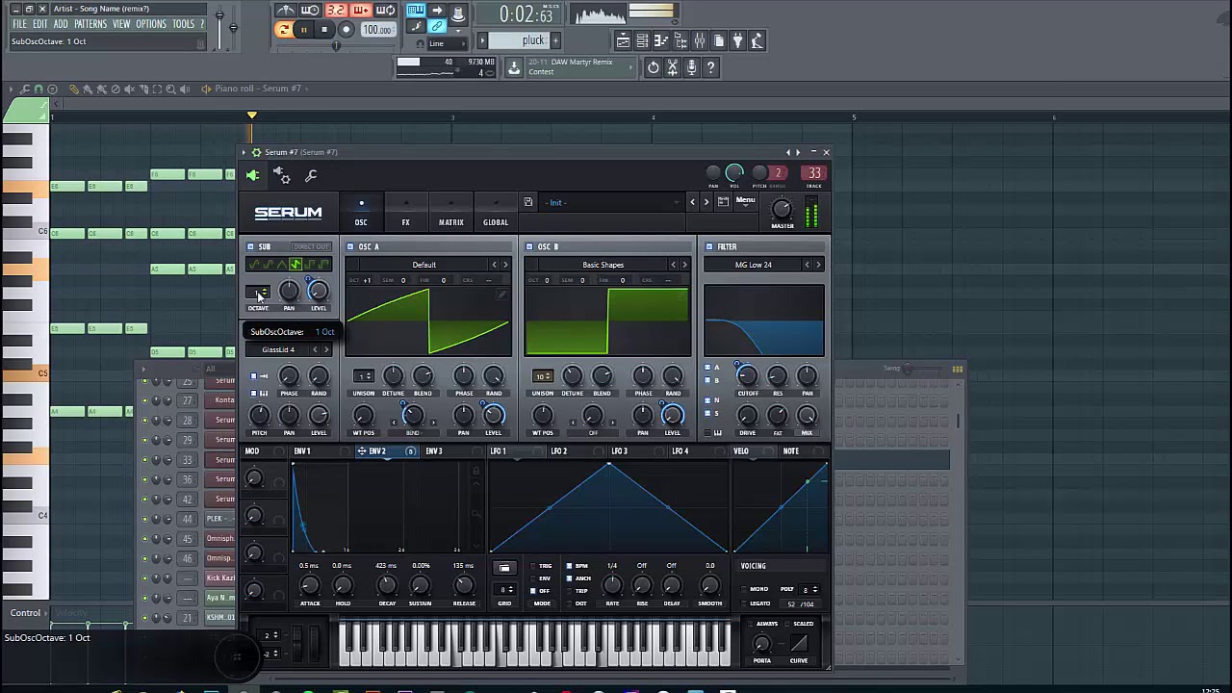Click the help question mark icon
The height and width of the screenshot is (693, 1232).
coord(710,67)
